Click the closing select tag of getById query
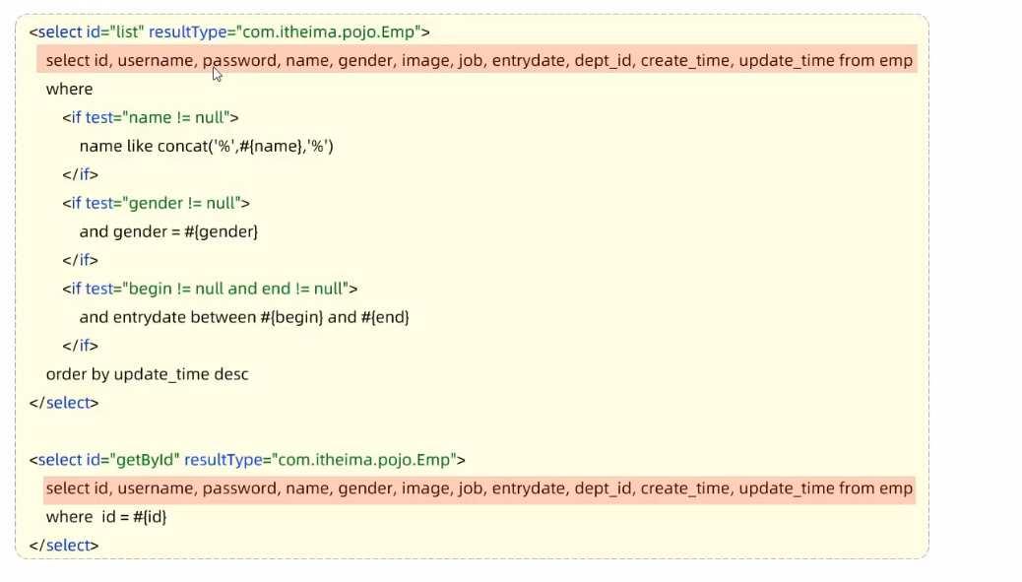The width and height of the screenshot is (1022, 582). coord(64,546)
